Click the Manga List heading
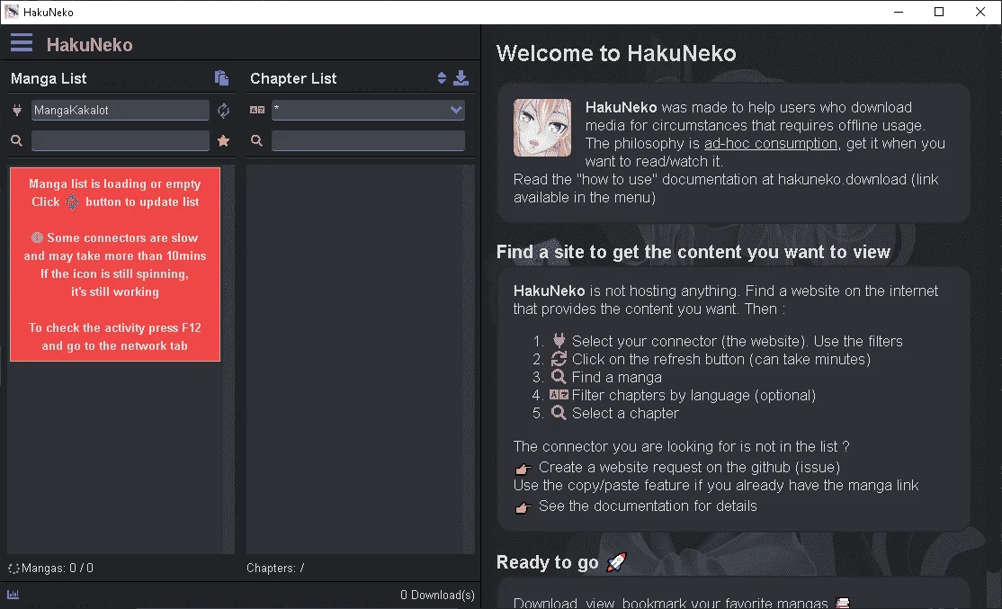This screenshot has height=609, width=1002. click(49, 78)
